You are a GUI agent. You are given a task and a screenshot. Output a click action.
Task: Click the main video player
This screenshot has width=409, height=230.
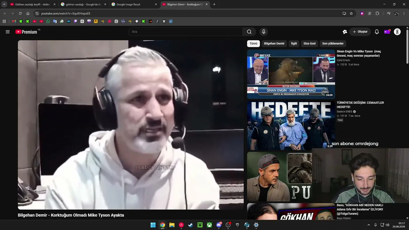point(131,125)
